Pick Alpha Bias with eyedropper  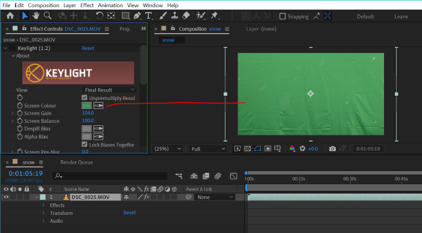pyautogui.click(x=98, y=137)
